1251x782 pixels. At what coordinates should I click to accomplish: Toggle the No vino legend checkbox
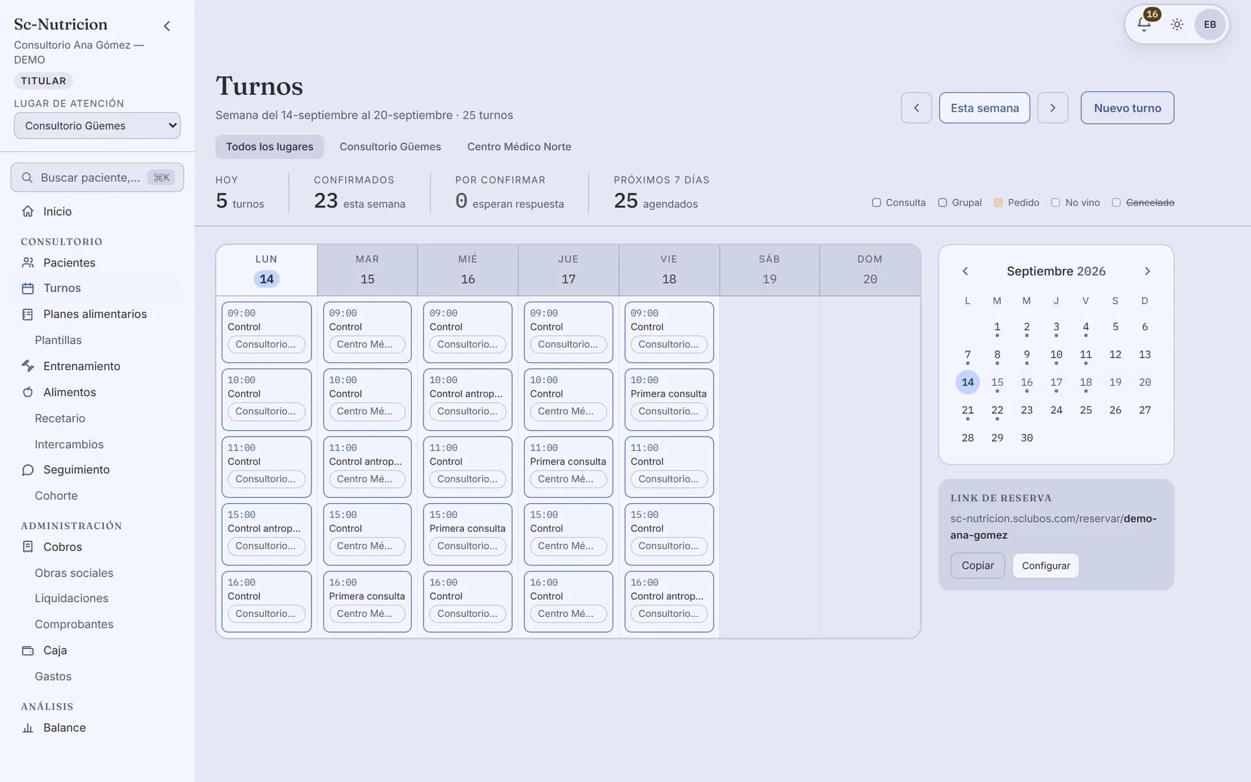click(x=1056, y=203)
